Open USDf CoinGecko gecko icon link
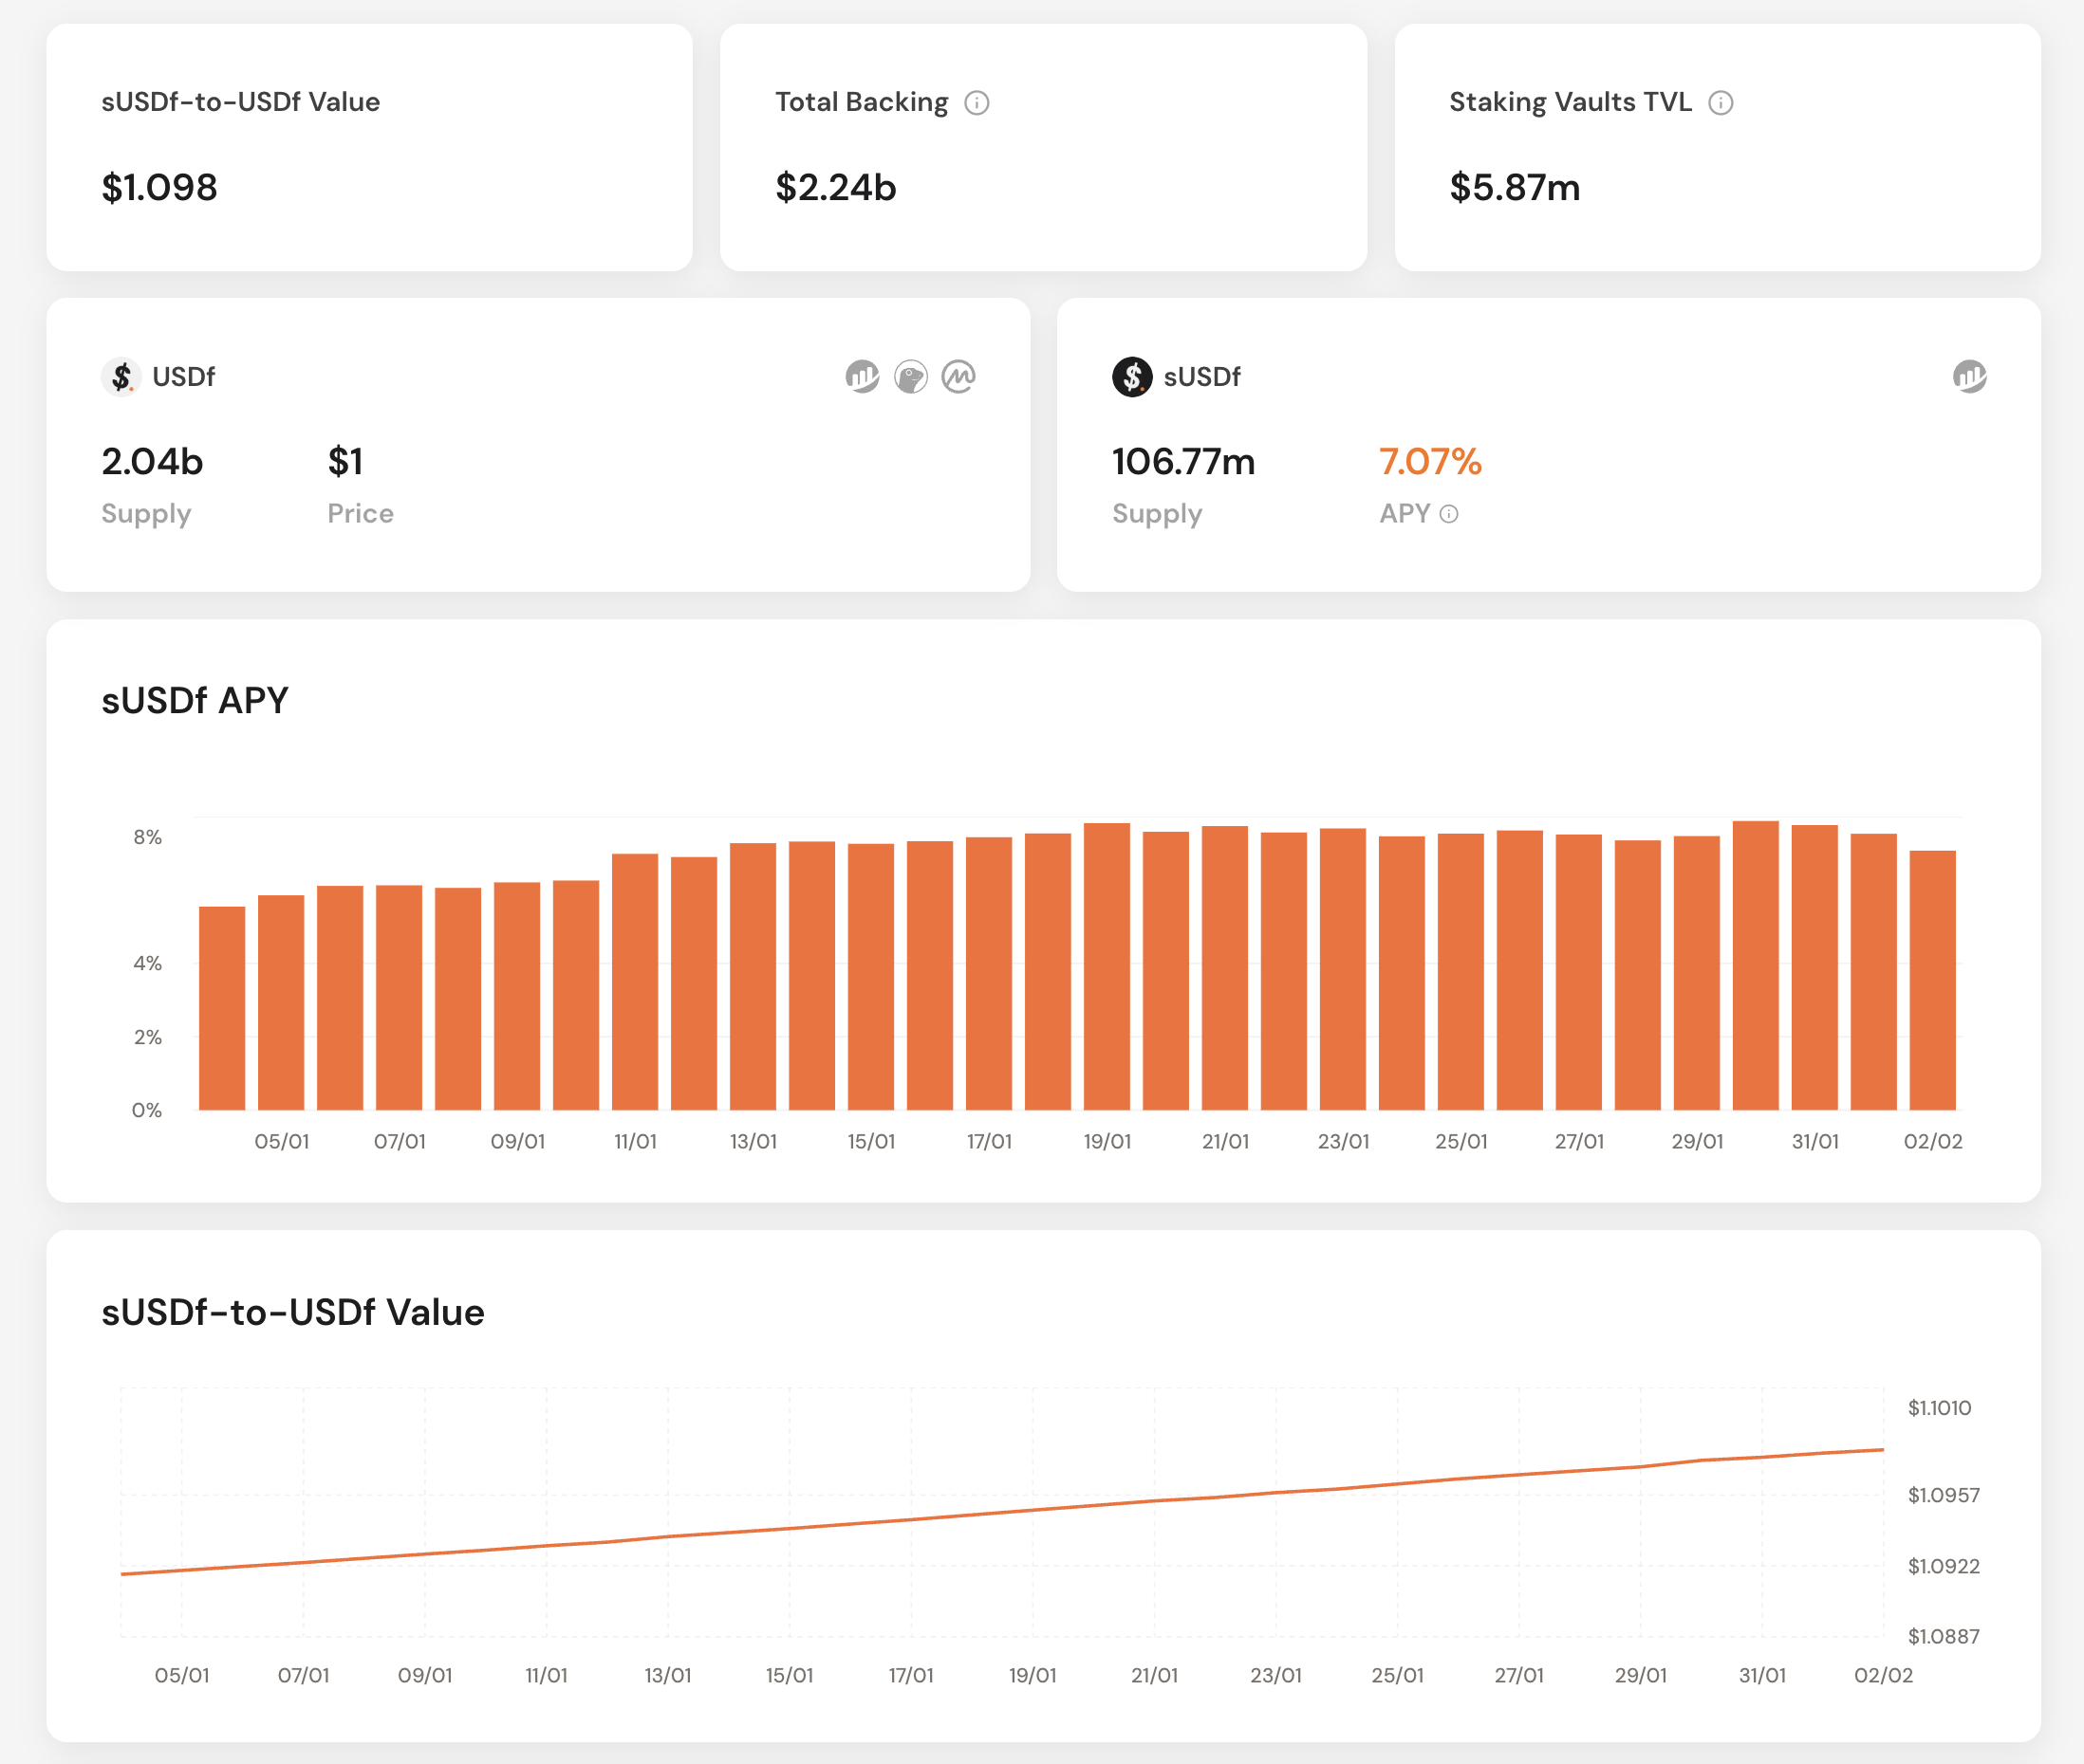2084x1764 pixels. 910,377
